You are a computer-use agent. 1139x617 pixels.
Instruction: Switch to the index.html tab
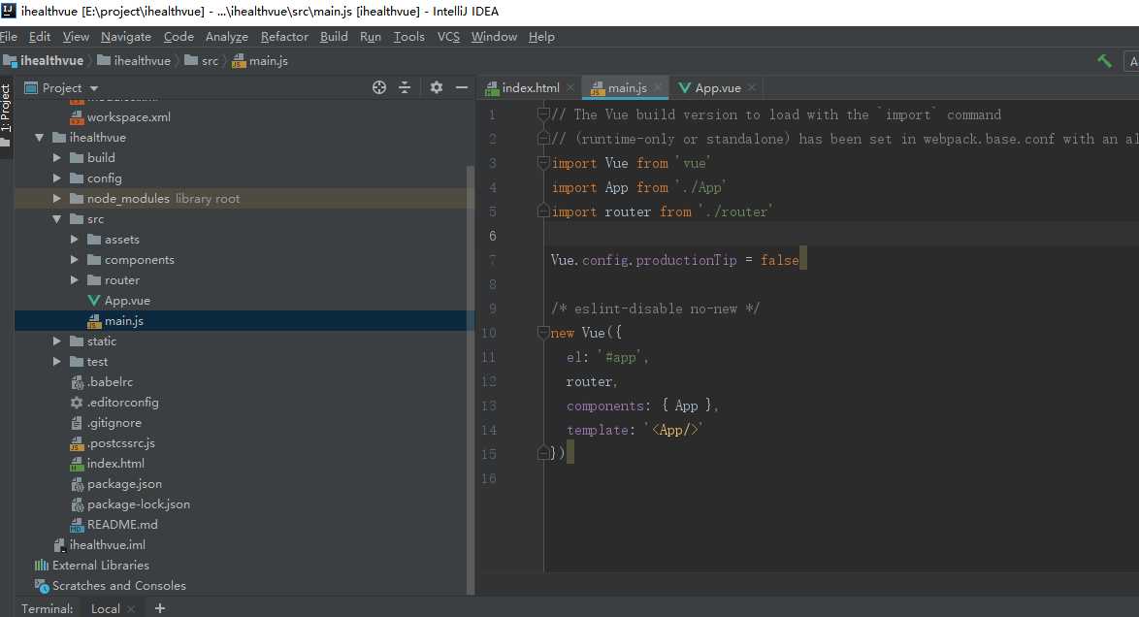click(531, 88)
